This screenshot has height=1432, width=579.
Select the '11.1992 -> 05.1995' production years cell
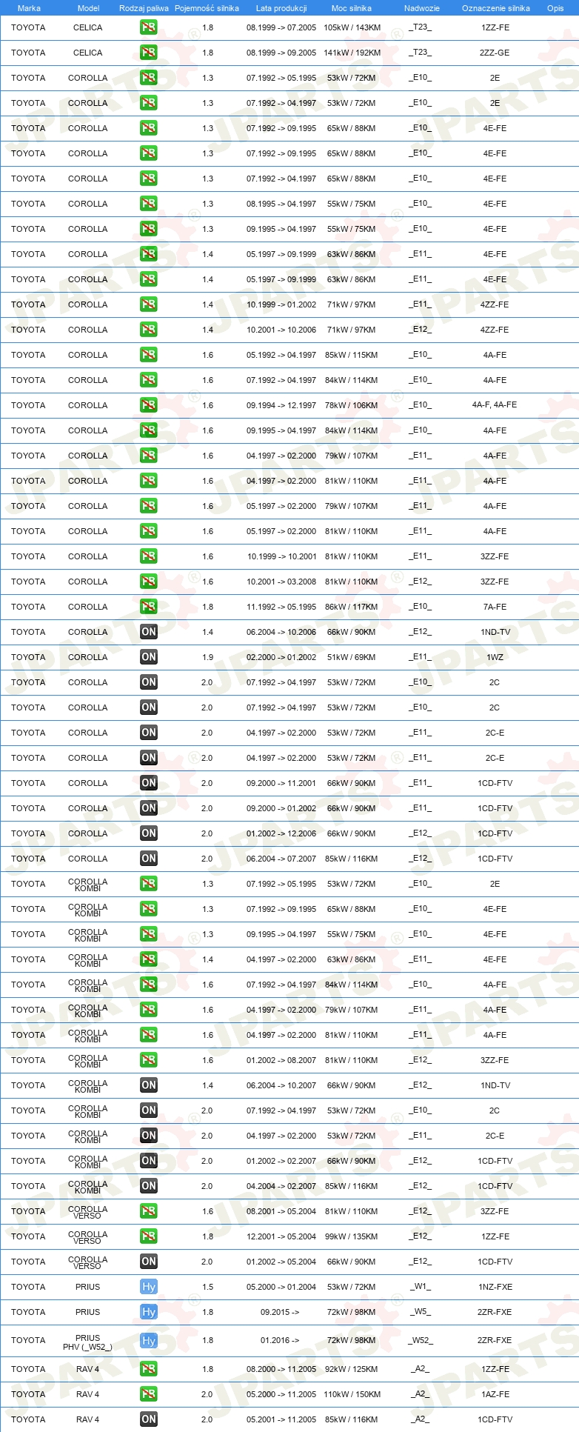[281, 607]
